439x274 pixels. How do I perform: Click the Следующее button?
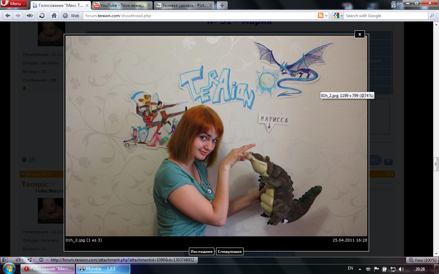pos(230,251)
